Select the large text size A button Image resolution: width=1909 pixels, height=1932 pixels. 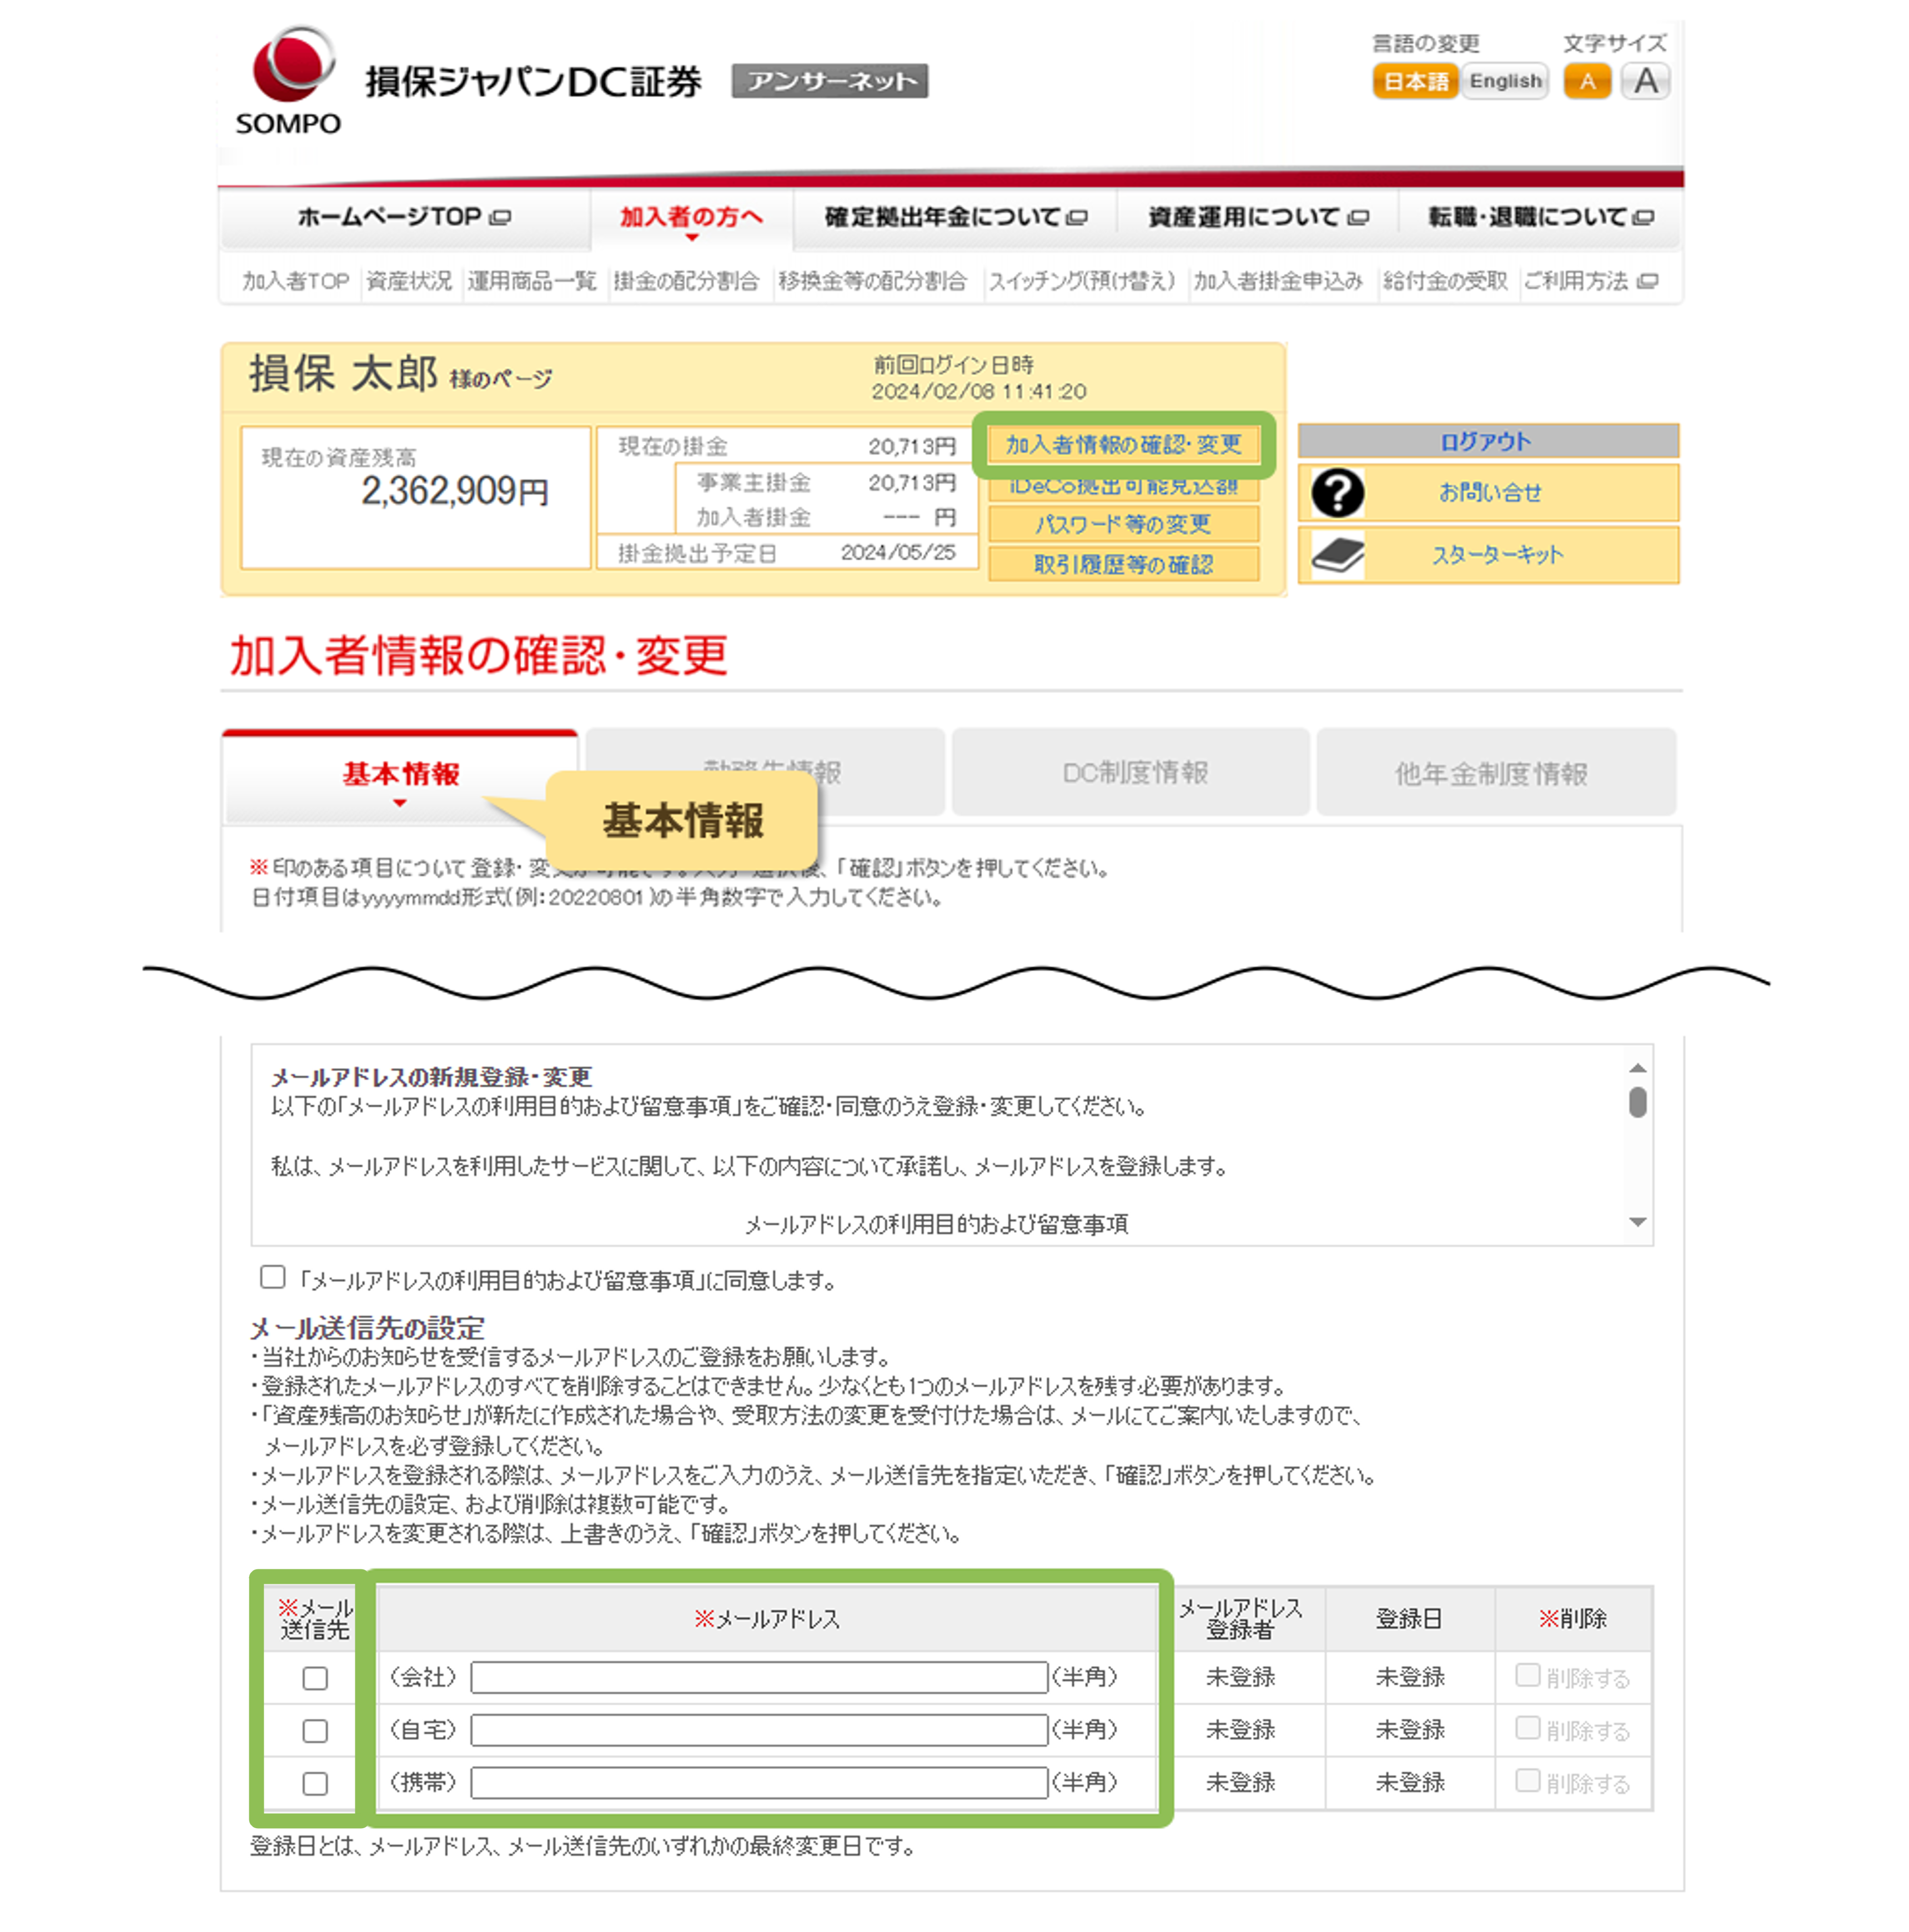tap(1645, 81)
